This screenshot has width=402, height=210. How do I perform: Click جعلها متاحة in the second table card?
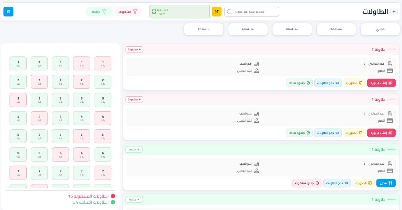click(x=300, y=133)
